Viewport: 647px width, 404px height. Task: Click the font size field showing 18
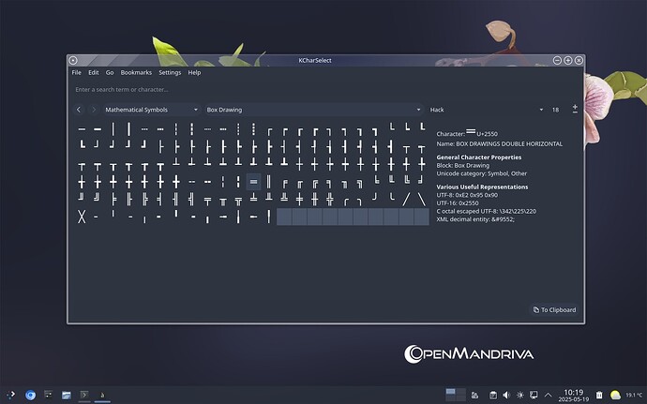tap(558, 110)
